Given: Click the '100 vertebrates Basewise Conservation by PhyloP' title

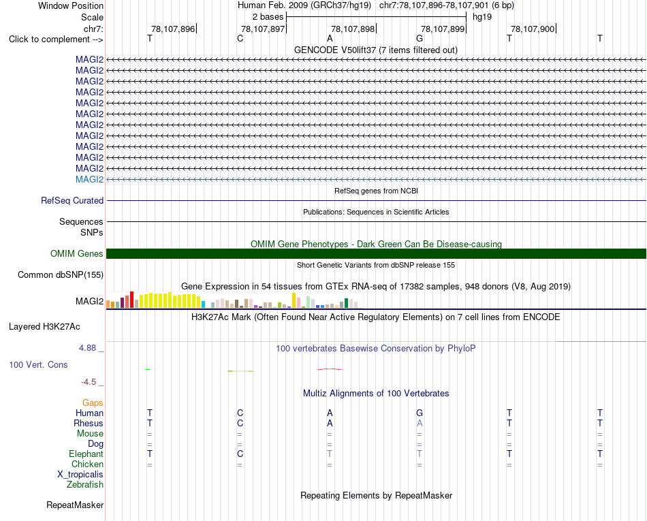Looking at the screenshot, I should (x=376, y=348).
